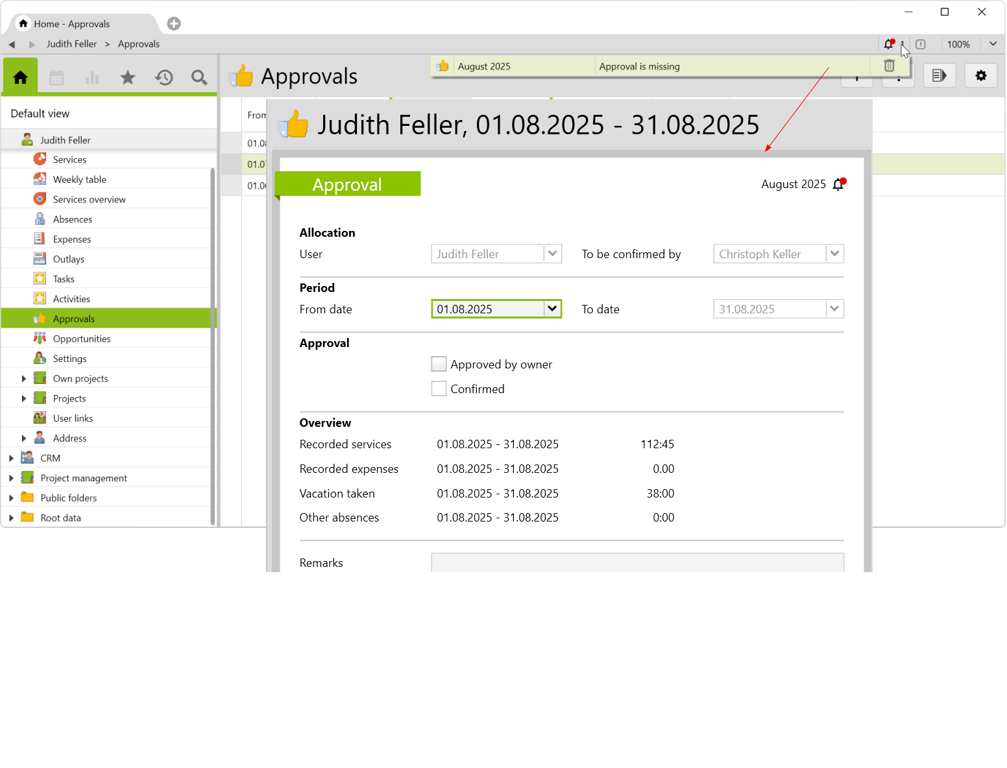Screen dimensions: 1007x768
Task: Click Judith Feller in the breadcrumb
Action: [71, 44]
